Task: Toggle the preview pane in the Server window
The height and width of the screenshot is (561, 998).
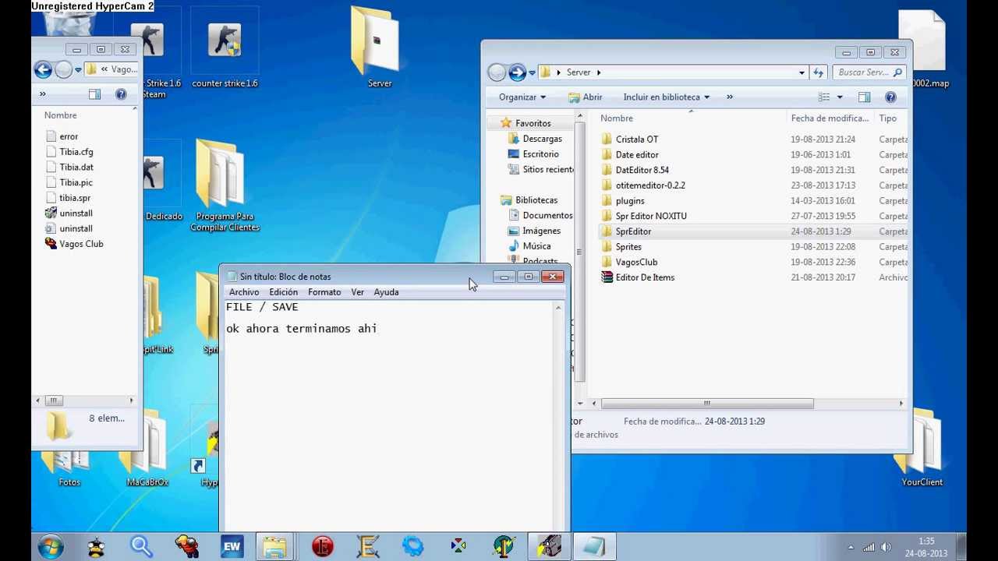Action: (x=864, y=97)
